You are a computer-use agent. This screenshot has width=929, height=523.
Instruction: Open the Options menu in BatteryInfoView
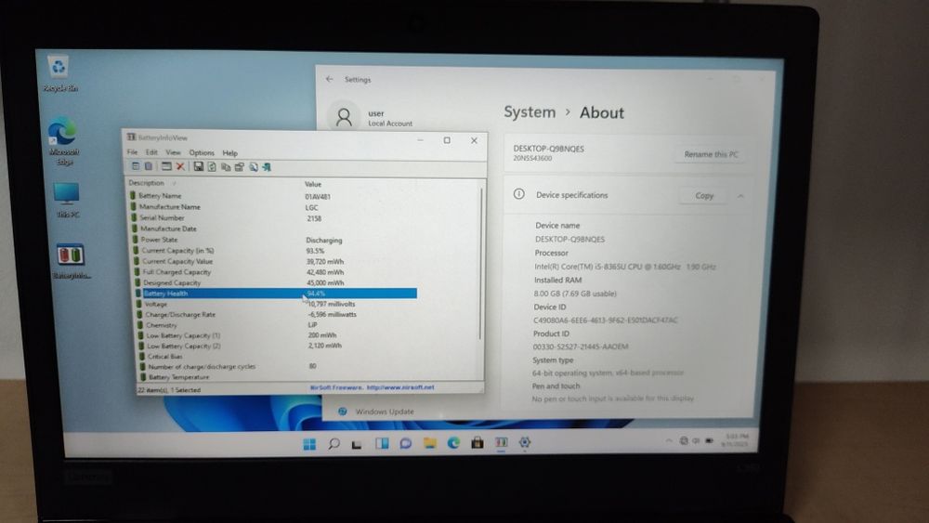(202, 153)
